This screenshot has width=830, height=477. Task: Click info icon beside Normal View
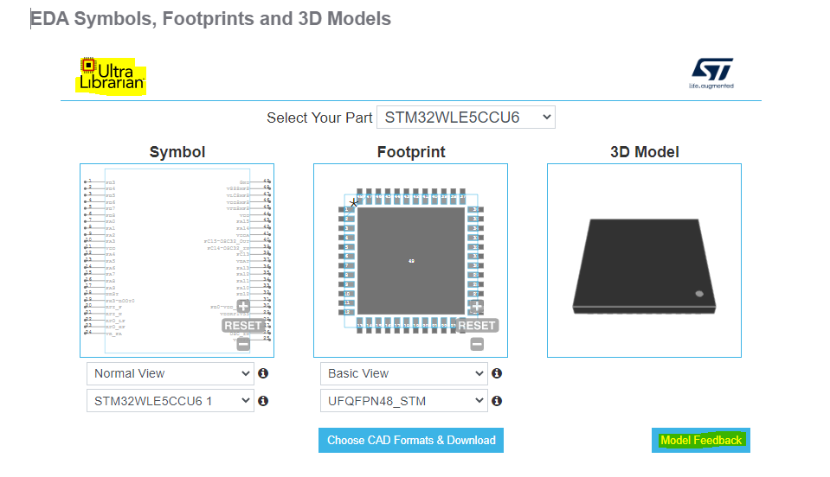[263, 373]
